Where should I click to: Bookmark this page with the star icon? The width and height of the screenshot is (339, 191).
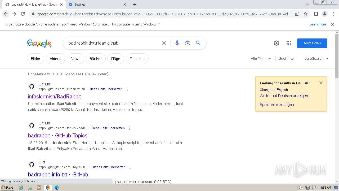306,14
